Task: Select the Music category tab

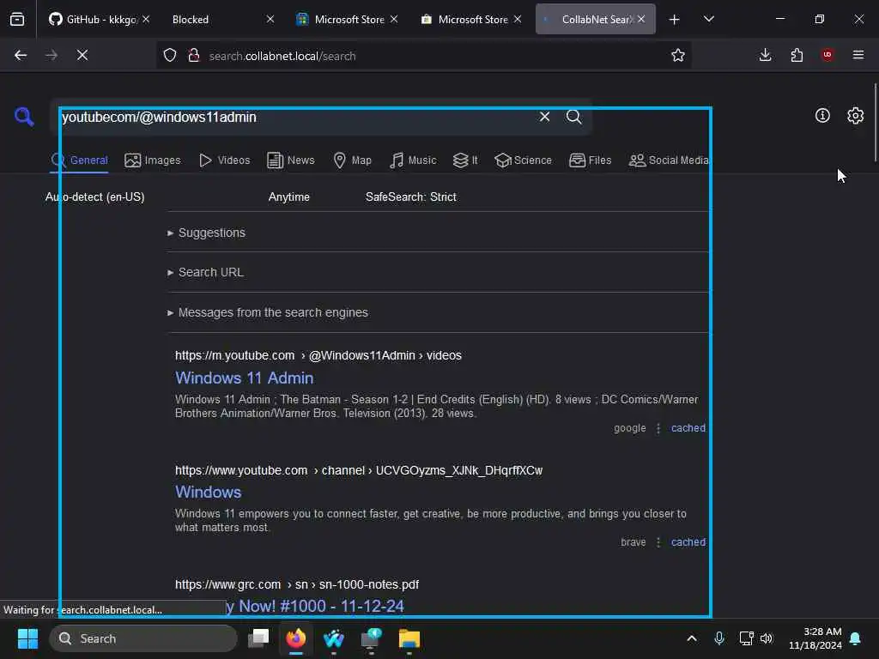Action: coord(413,160)
